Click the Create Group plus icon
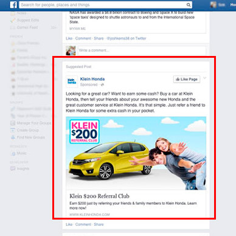Screen dimensions: 236x236 tap(13, 130)
